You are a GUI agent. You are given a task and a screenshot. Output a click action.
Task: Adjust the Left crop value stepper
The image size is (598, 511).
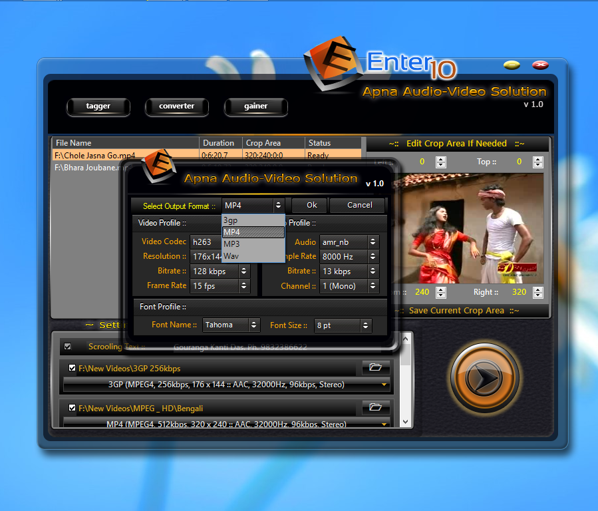441,162
